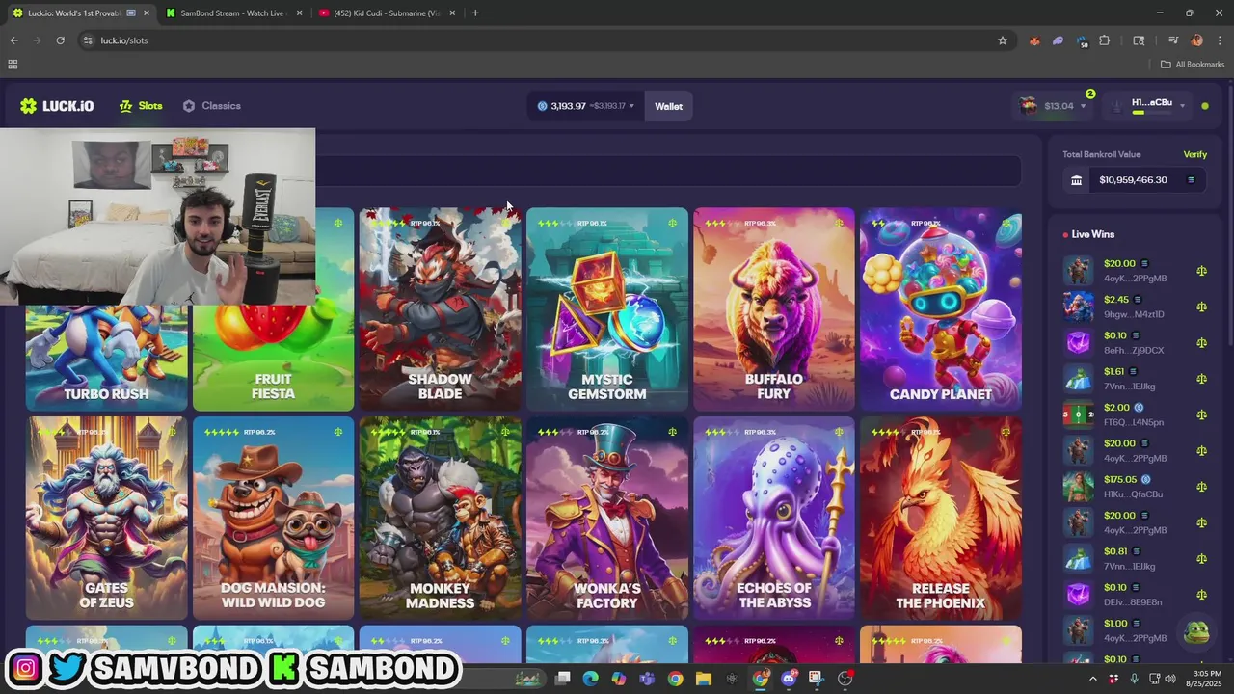Switch to the Classics section
Viewport: 1234px width, 694px height.
212,106
